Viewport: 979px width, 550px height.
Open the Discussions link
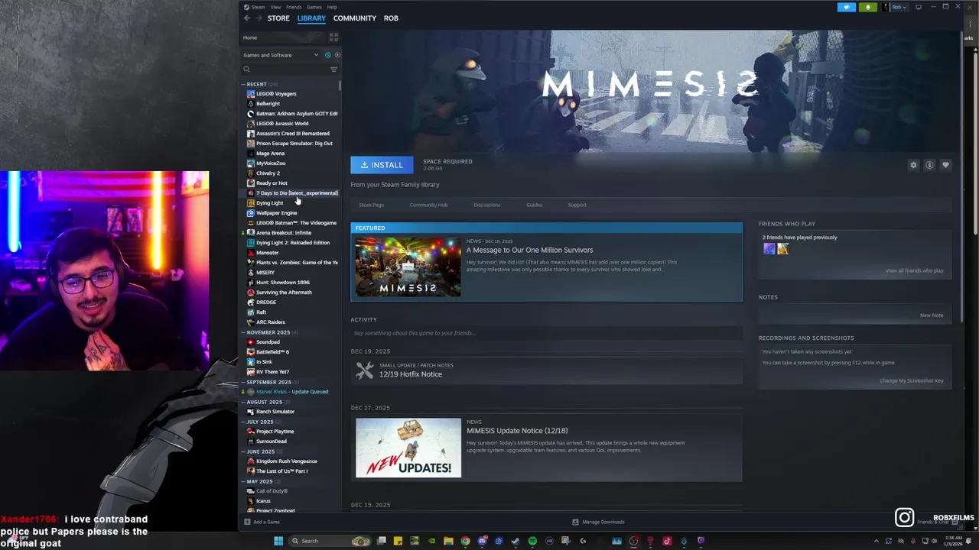487,205
